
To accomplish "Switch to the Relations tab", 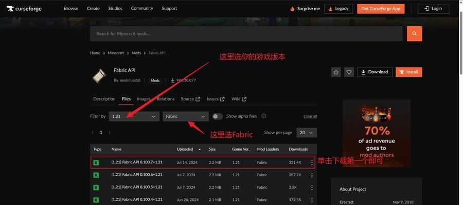I will coord(166,99).
